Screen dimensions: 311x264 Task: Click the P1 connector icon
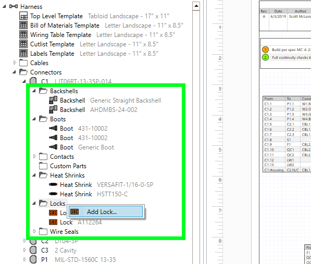click(x=33, y=259)
